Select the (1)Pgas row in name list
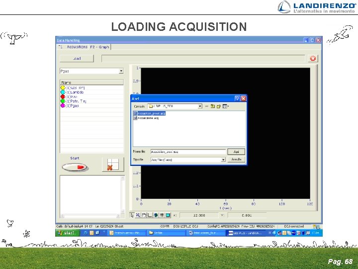This screenshot has width=358, height=269. pyautogui.click(x=92, y=106)
